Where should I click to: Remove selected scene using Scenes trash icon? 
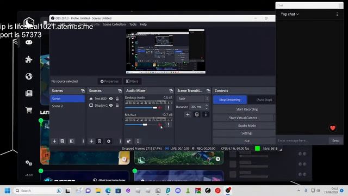coord(63,142)
